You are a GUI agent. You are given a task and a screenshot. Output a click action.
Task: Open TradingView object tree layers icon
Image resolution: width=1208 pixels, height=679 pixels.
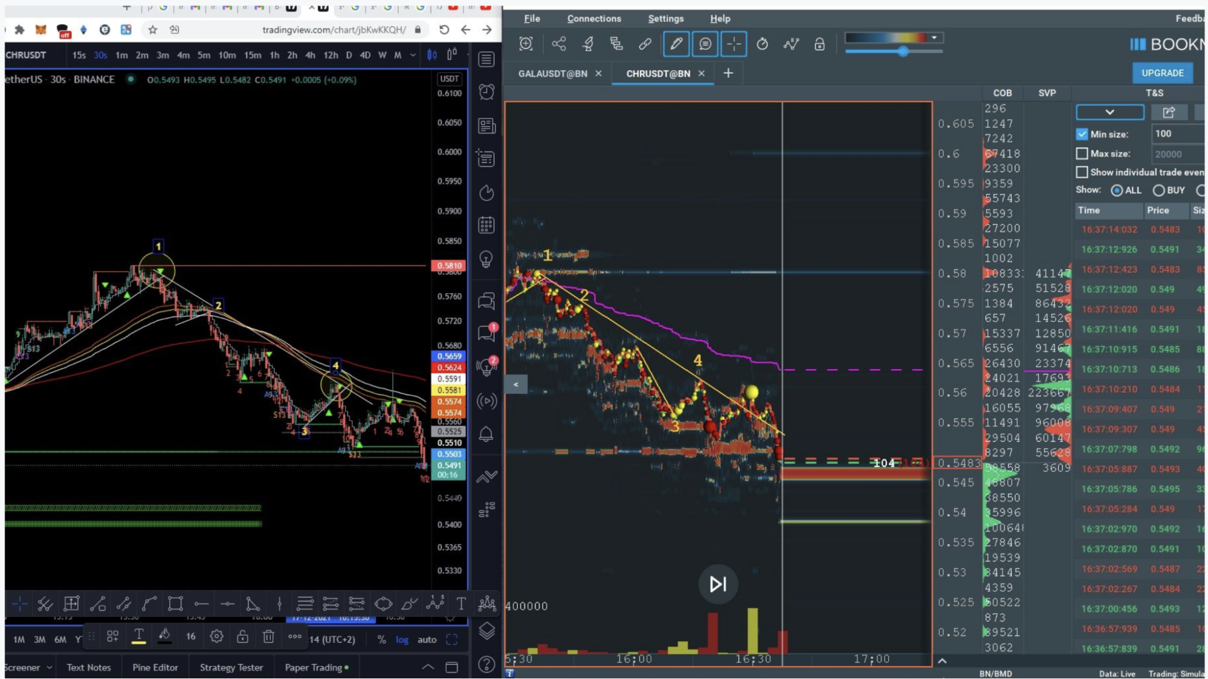(486, 631)
